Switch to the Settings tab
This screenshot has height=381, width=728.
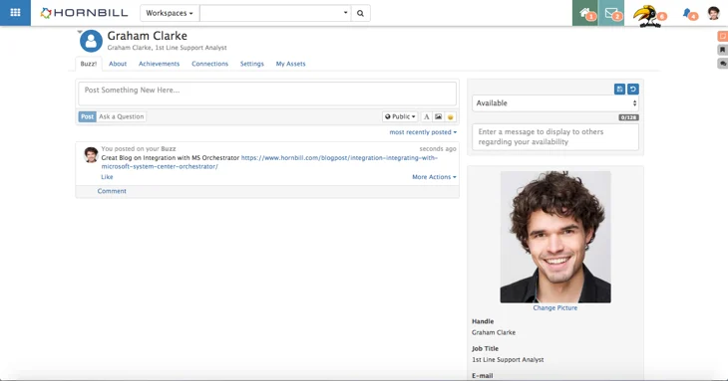tap(251, 64)
